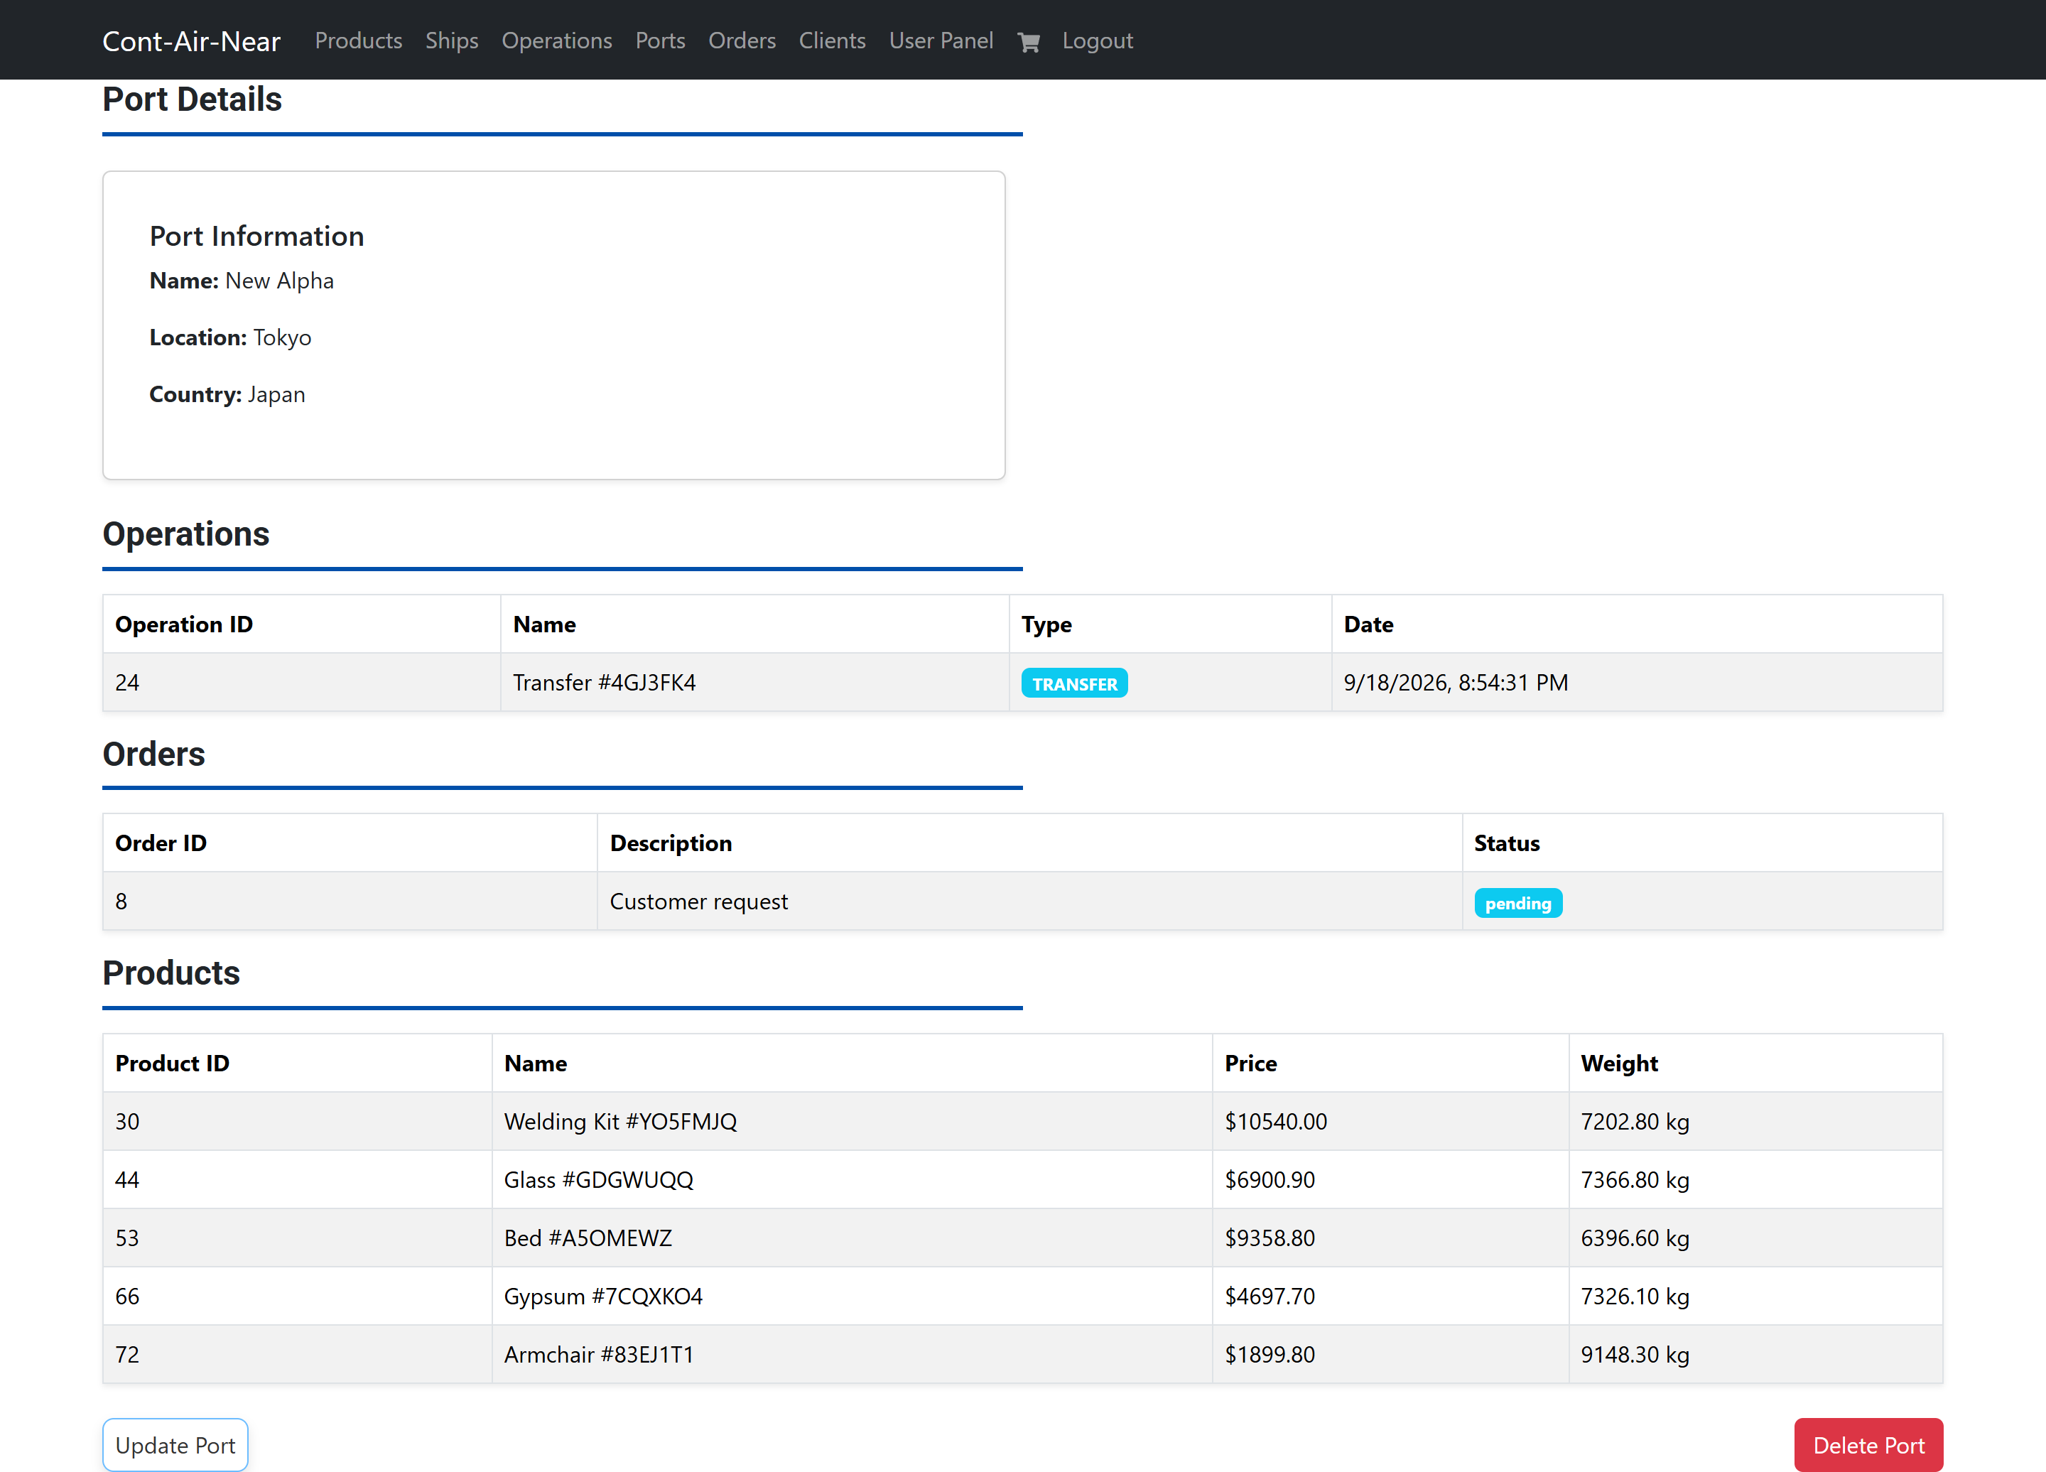Open the Operations nav item

click(x=556, y=40)
